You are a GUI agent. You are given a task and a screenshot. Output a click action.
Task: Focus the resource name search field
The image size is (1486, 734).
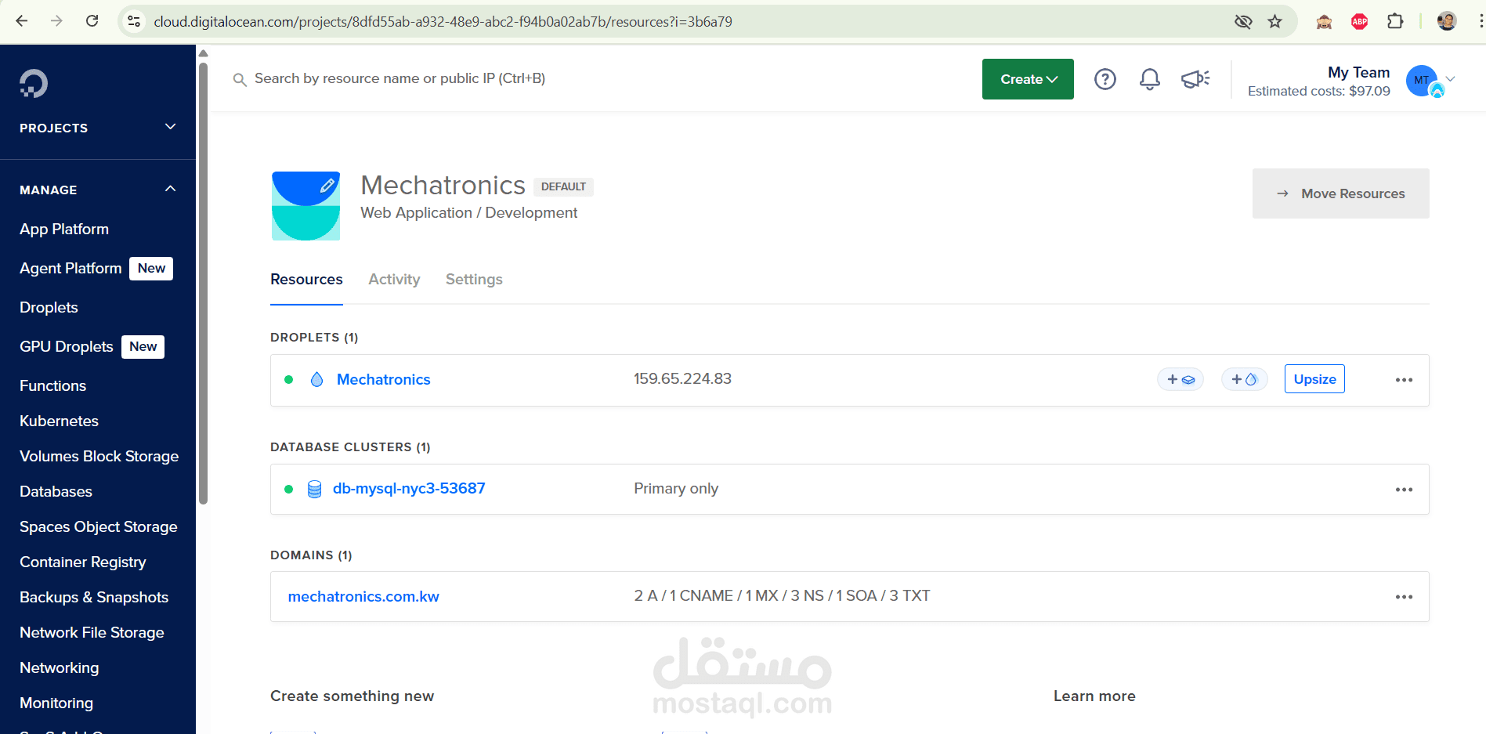pyautogui.click(x=400, y=78)
